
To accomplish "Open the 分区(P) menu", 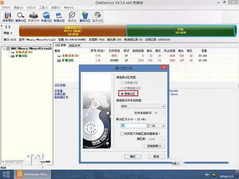I will [x=31, y=8].
